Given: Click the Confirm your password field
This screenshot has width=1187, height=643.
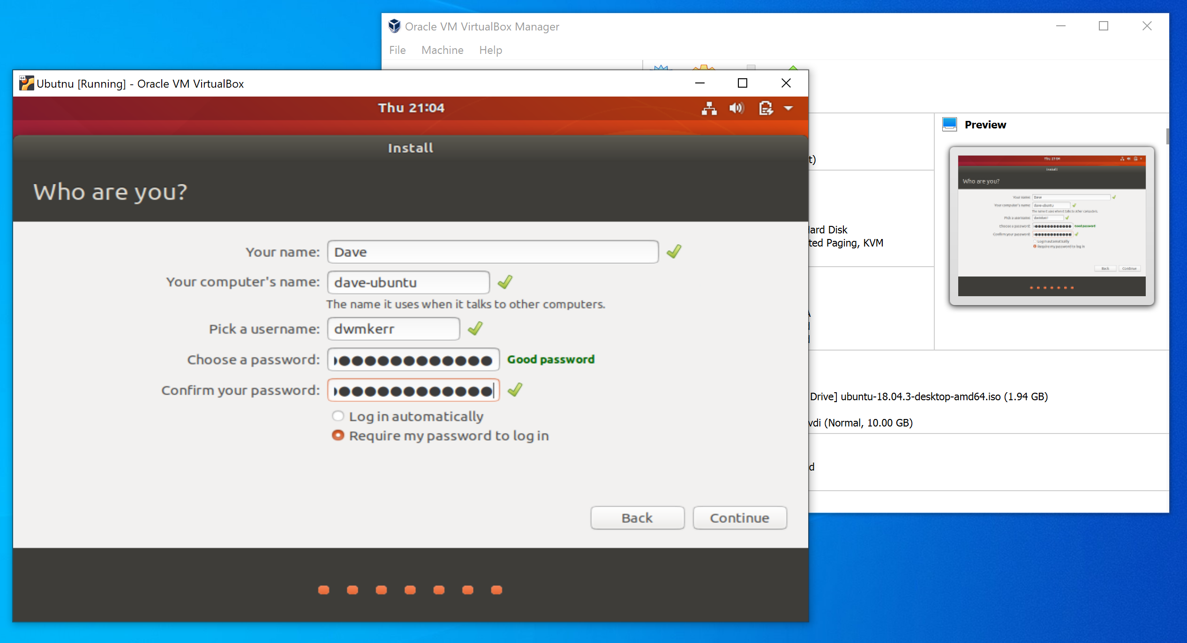Looking at the screenshot, I should coord(413,390).
